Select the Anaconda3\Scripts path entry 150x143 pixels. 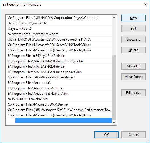point(59,88)
